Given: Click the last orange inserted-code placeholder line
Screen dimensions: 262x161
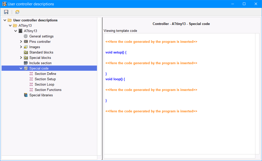Looking at the screenshot, I should (x=151, y=111).
